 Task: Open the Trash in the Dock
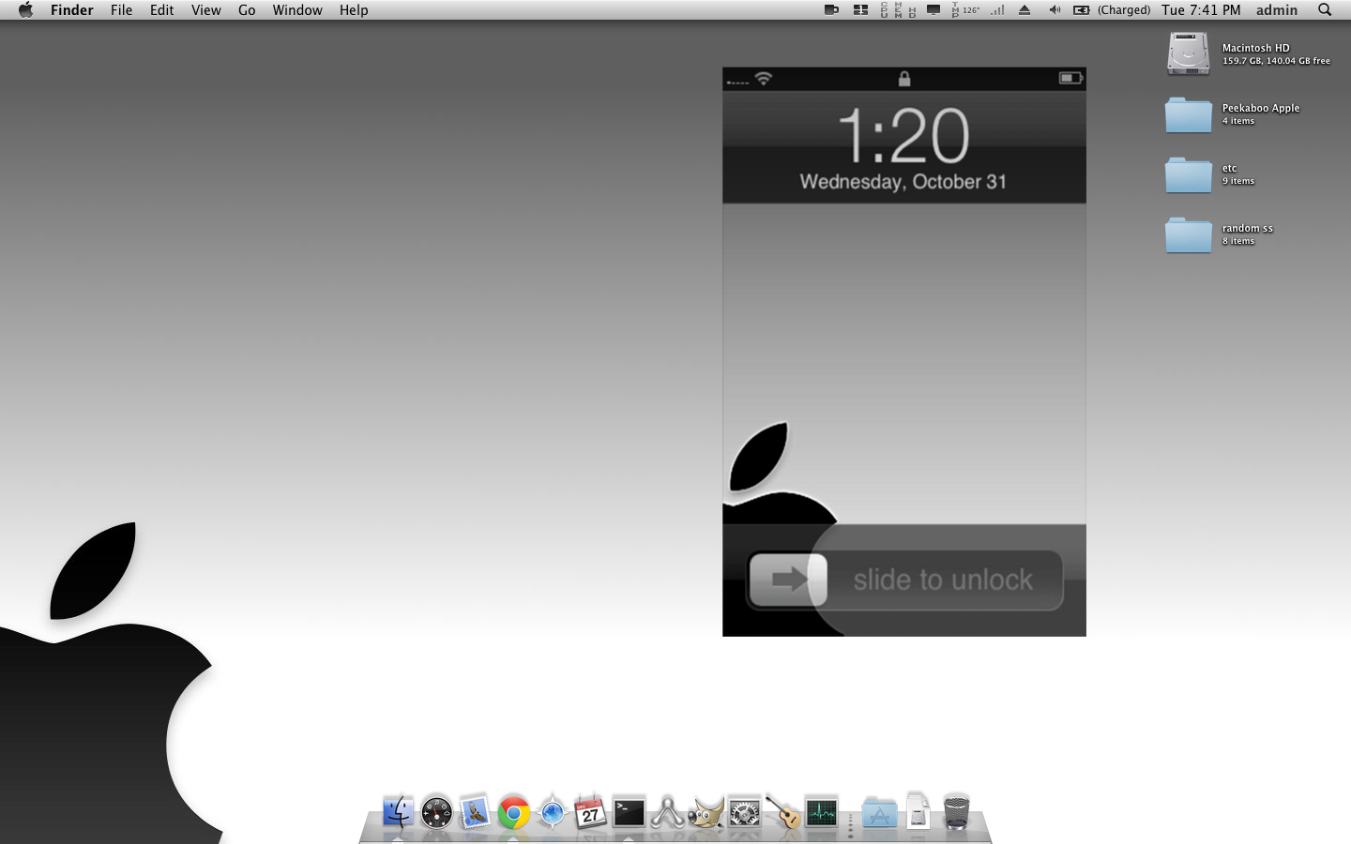(x=956, y=812)
